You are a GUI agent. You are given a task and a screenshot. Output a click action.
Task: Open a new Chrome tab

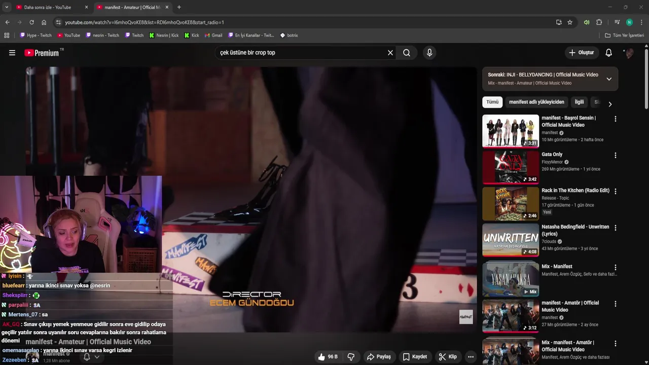pos(179,7)
